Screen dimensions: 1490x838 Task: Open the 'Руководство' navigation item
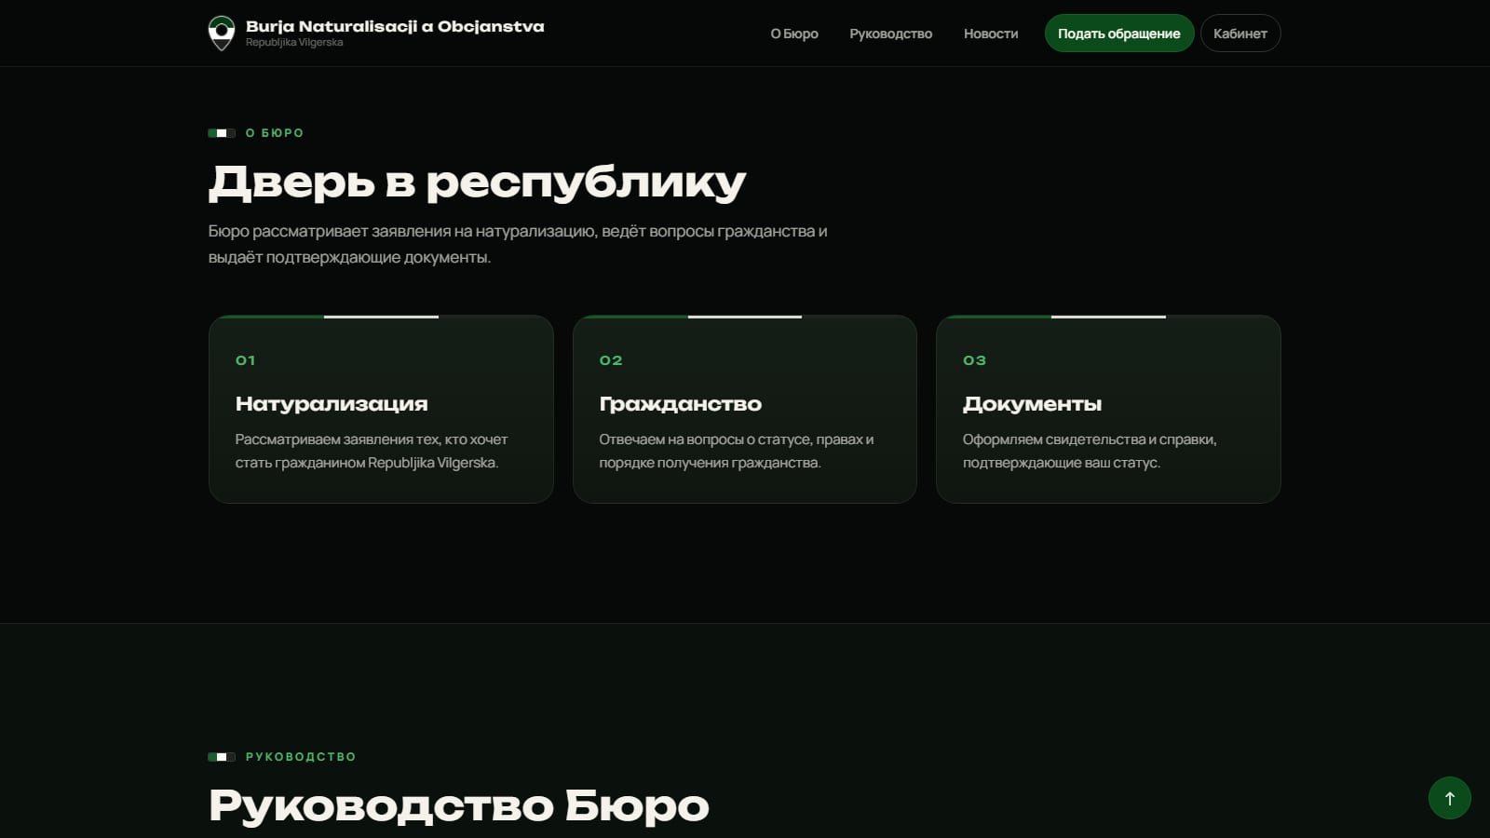coord(890,34)
